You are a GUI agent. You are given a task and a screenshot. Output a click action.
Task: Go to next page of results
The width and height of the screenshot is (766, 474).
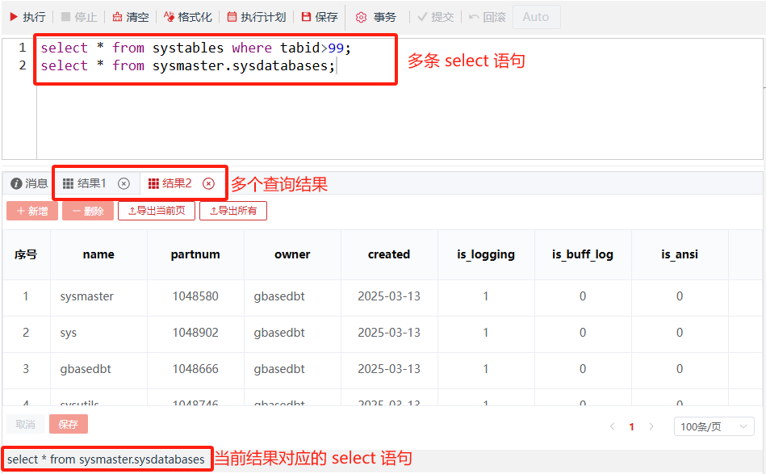coord(651,426)
